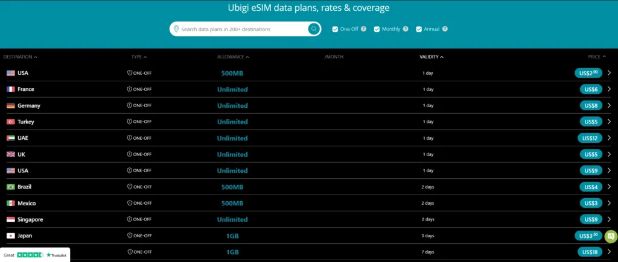Click the Brazil flag icon

point(11,187)
